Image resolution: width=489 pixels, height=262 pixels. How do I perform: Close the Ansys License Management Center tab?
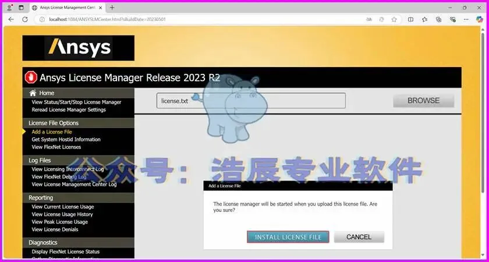(x=100, y=8)
